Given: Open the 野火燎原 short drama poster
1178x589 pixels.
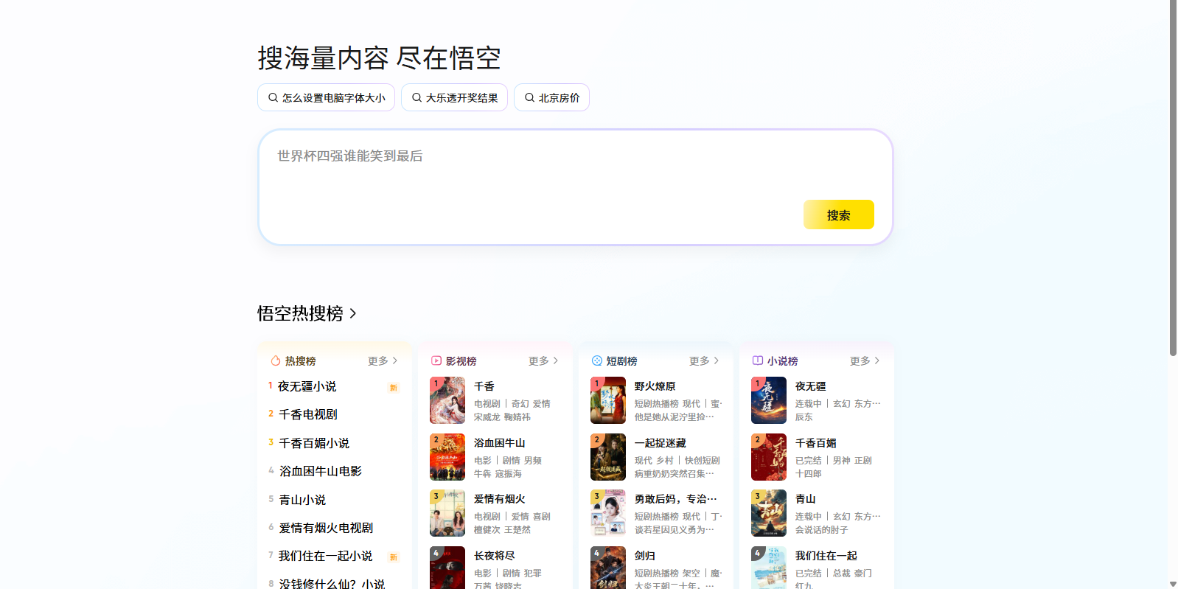Looking at the screenshot, I should pos(608,400).
